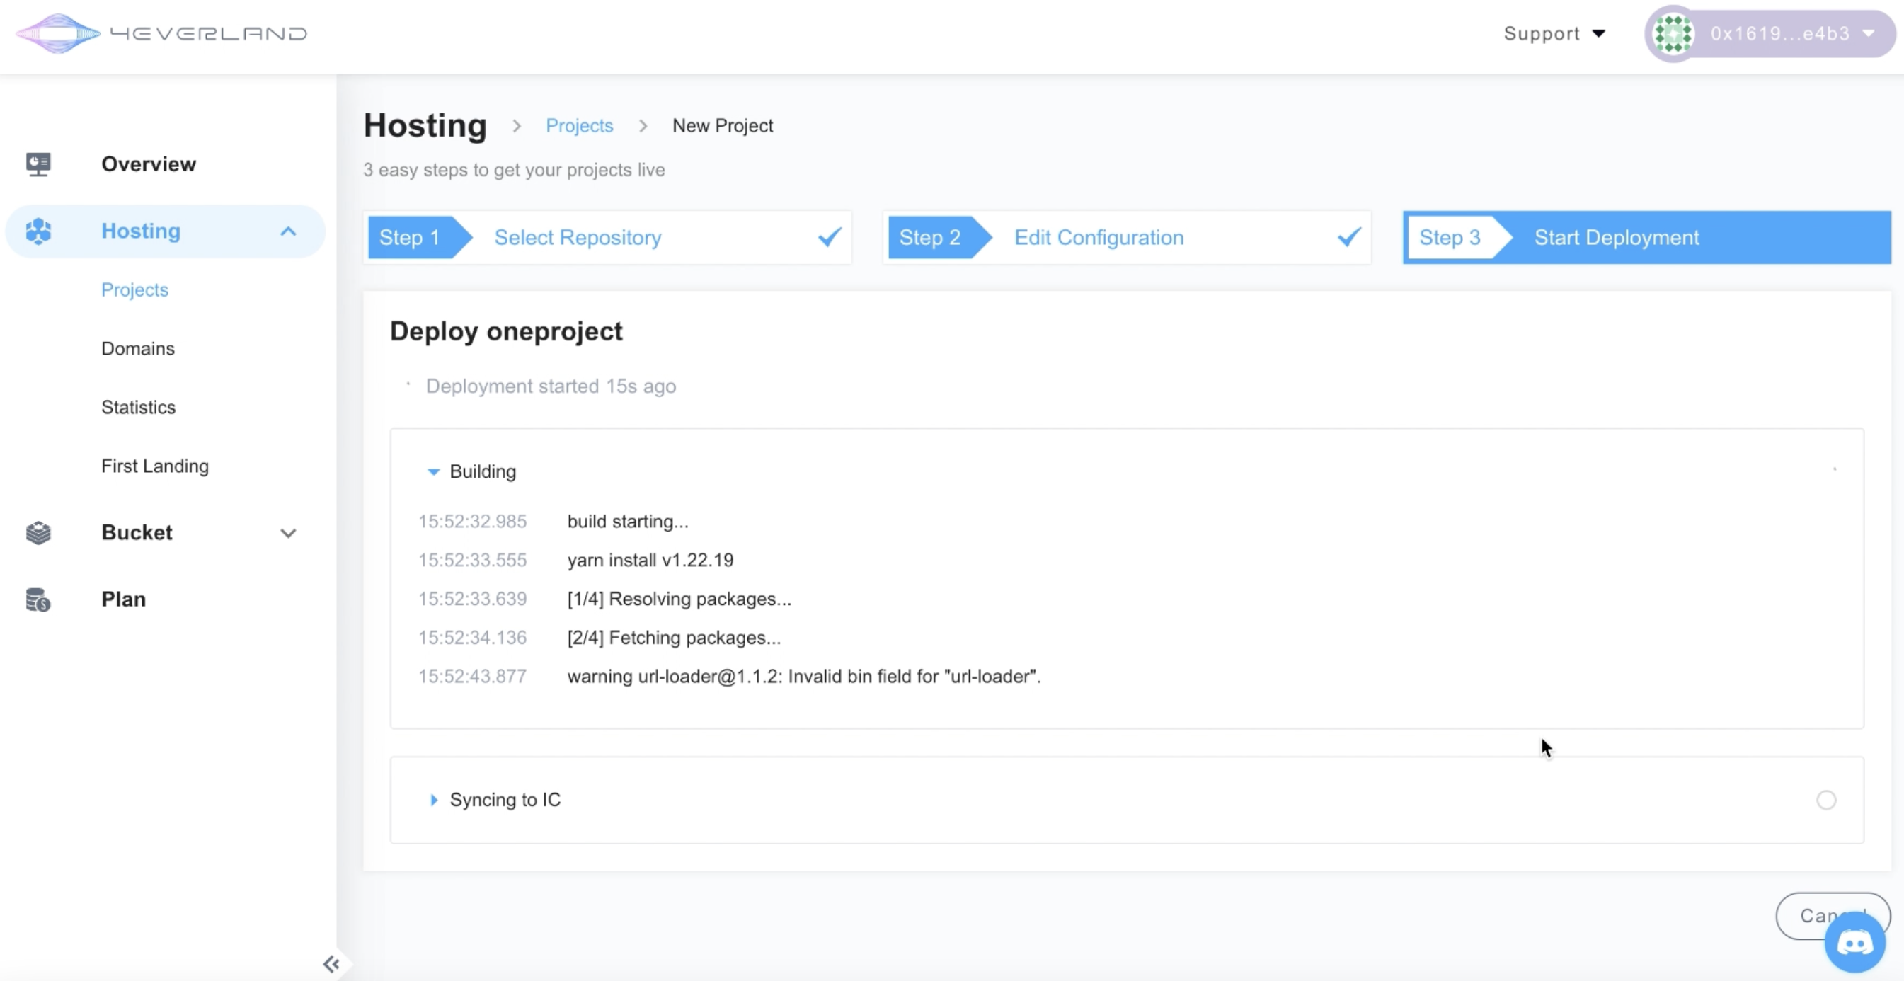Click the Projects breadcrumb link
The width and height of the screenshot is (1904, 981).
(580, 126)
